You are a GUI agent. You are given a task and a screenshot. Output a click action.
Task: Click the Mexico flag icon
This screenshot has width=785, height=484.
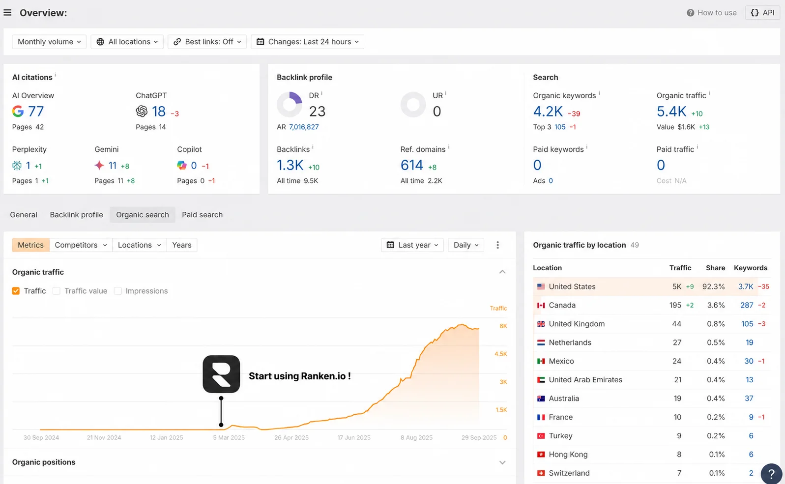pyautogui.click(x=541, y=361)
